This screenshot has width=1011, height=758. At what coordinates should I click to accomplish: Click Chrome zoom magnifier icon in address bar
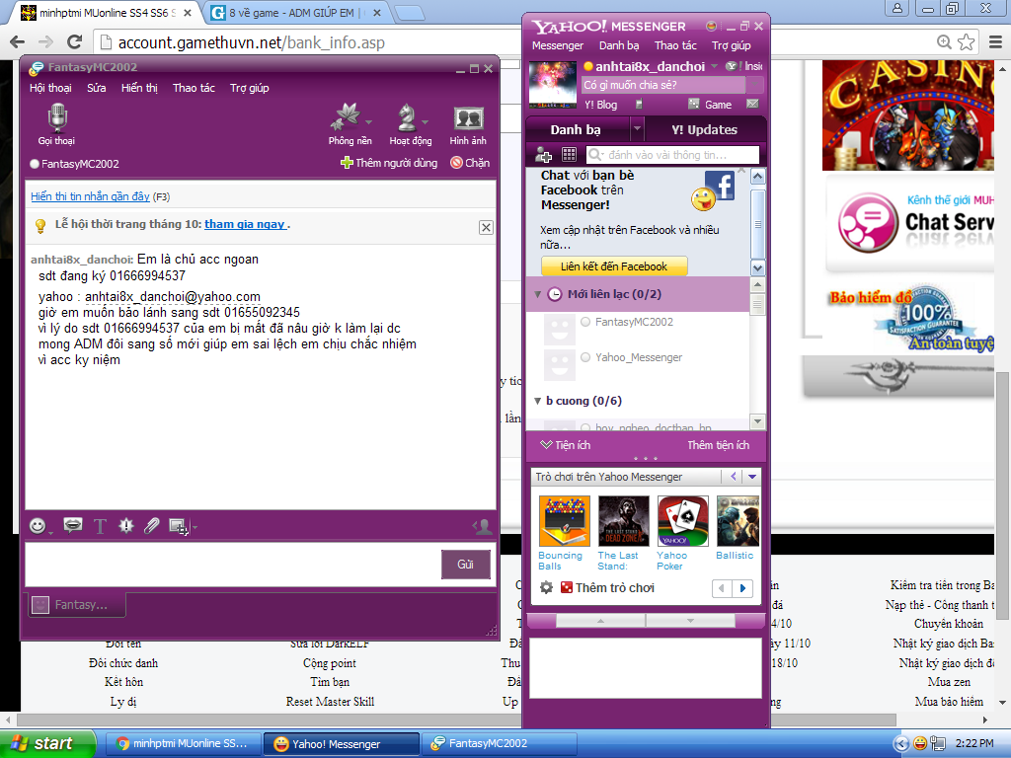pyautogui.click(x=944, y=41)
